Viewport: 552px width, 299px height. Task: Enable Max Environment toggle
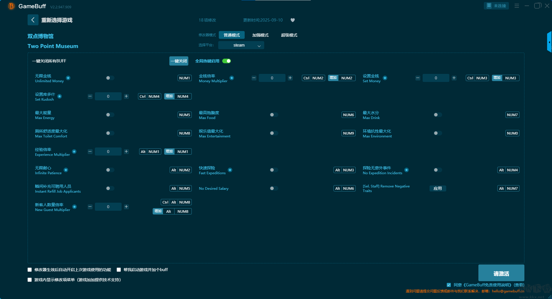click(438, 133)
